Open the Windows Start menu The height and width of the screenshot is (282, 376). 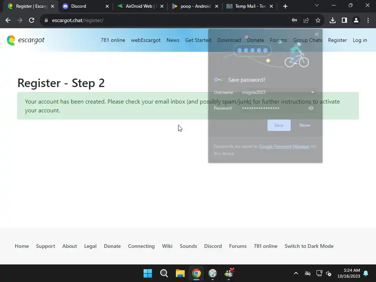(148, 273)
